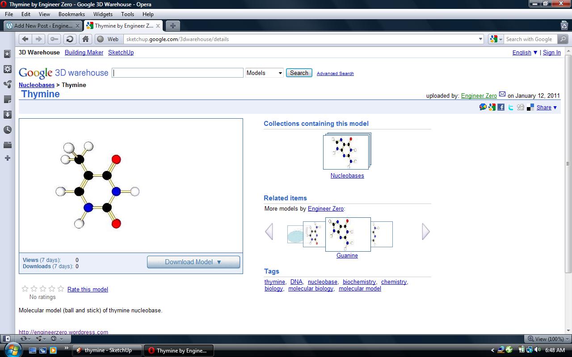Open the History clock panel in sidebar
The height and width of the screenshot is (357, 572).
(x=7, y=130)
